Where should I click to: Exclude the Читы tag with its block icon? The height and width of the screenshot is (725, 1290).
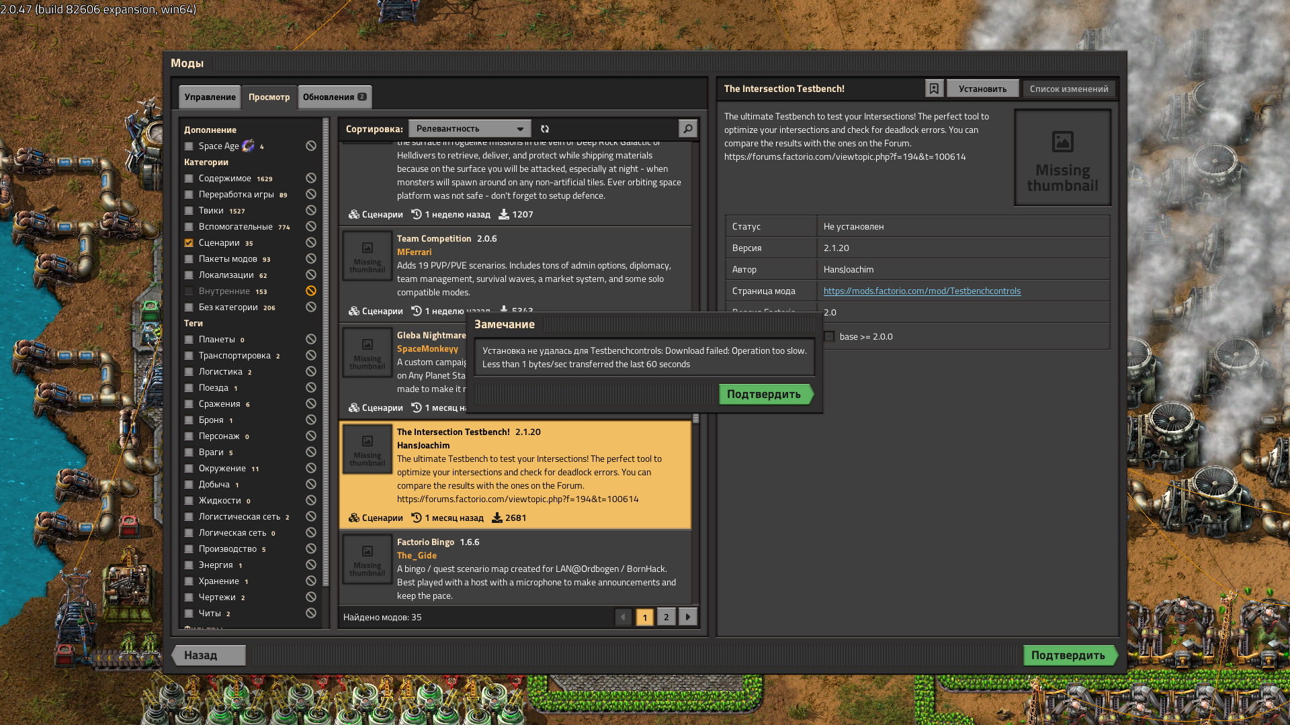coord(311,613)
